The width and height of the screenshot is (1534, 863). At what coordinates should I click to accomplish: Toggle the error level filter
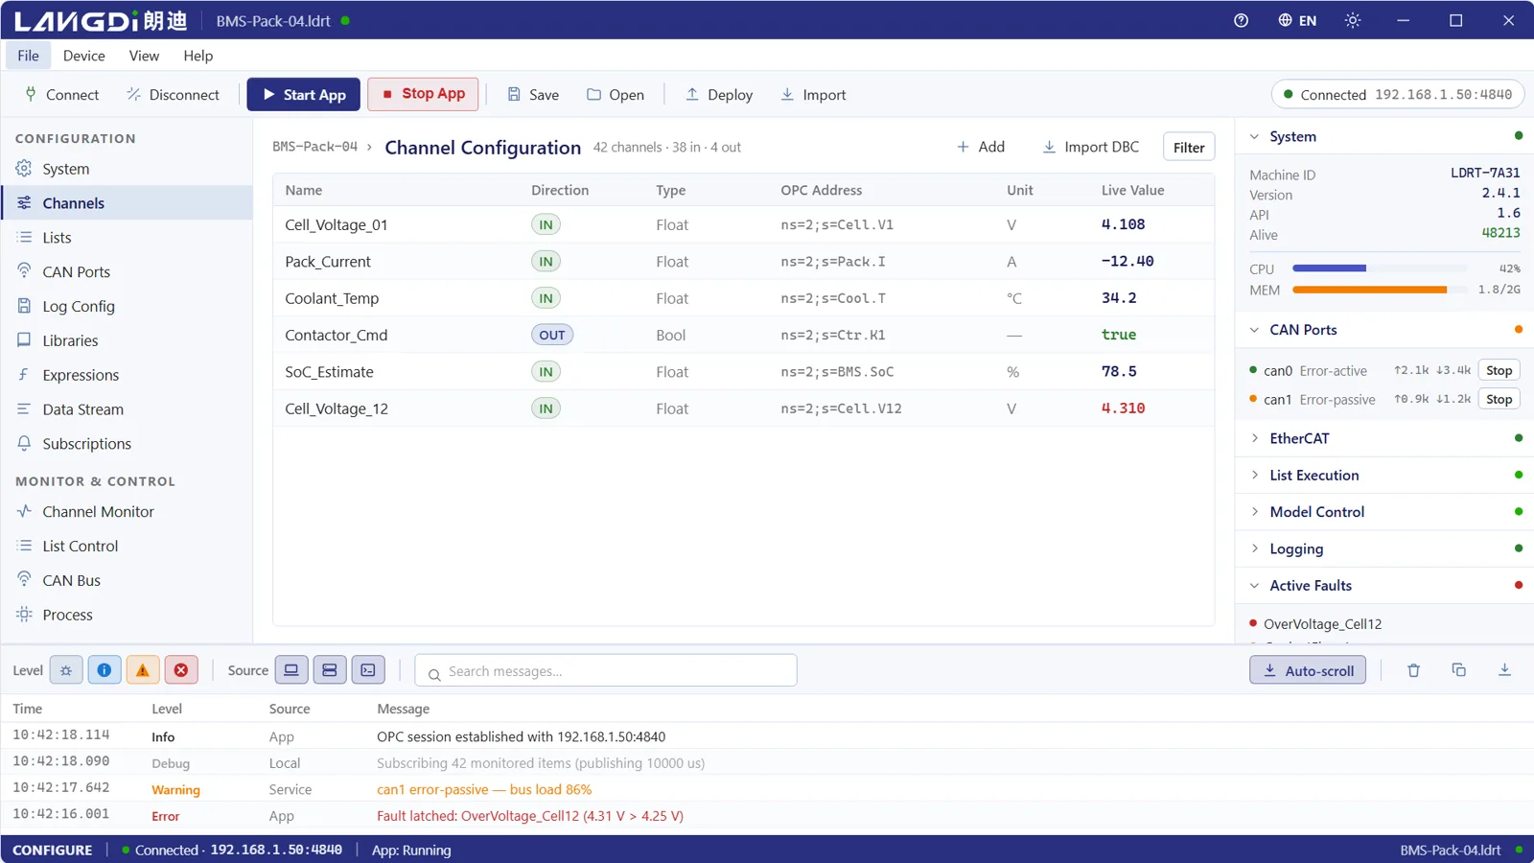click(x=181, y=670)
